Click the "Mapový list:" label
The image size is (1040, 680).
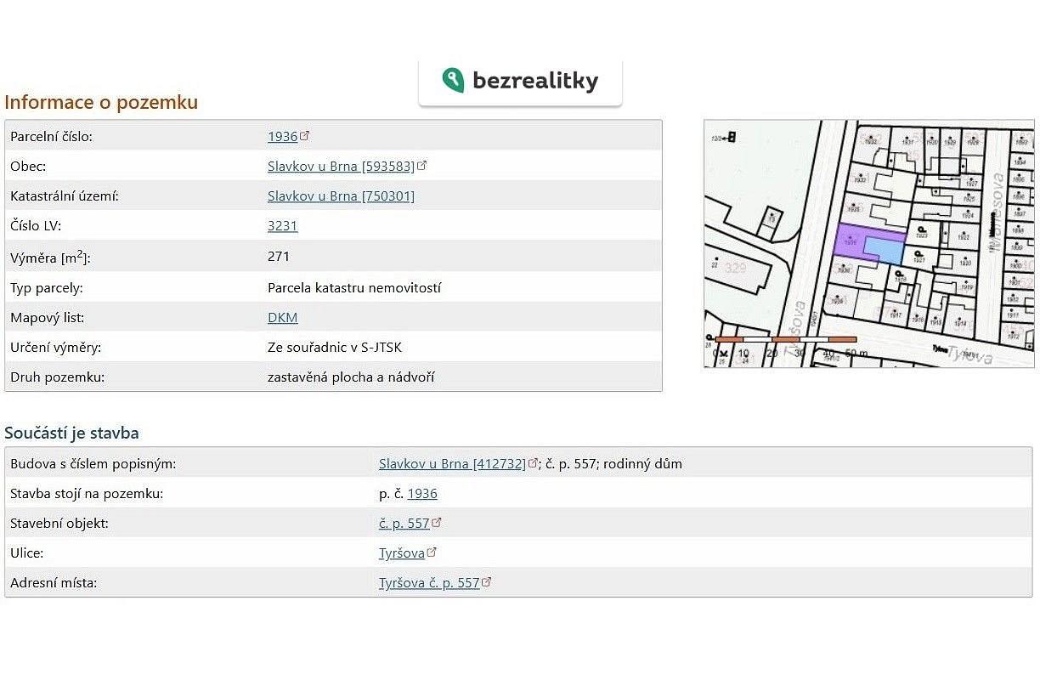[48, 318]
